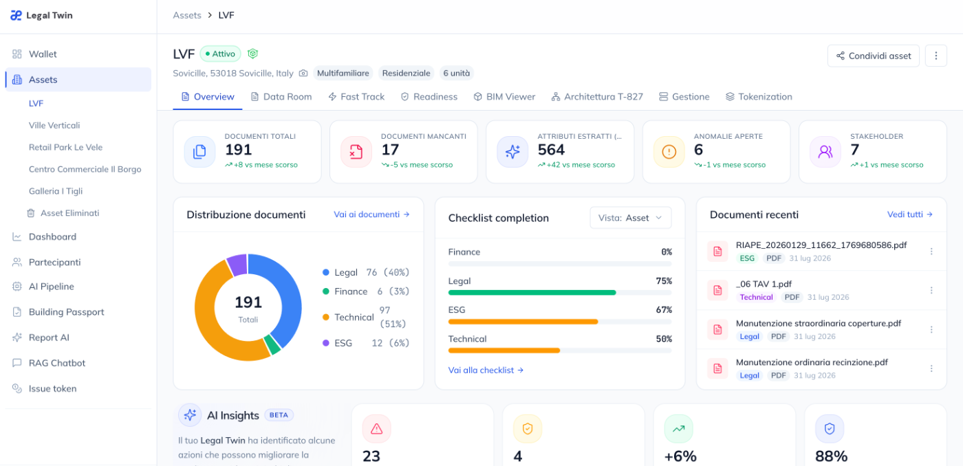963x466 pixels.
Task: Switch to the Readiness tab
Action: point(429,97)
